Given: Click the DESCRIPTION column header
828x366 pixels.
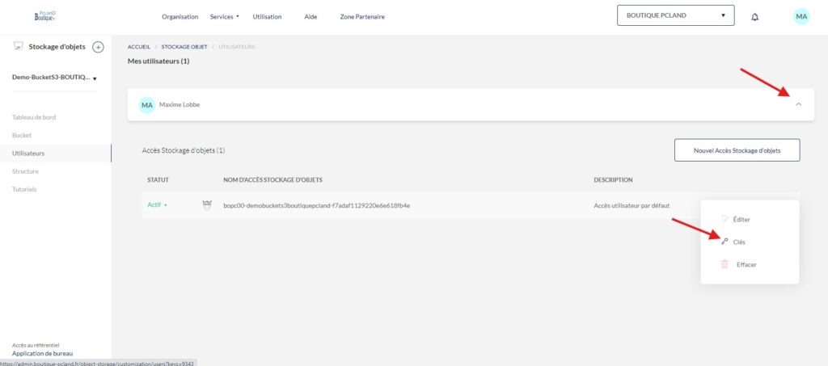Looking at the screenshot, I should click(613, 180).
